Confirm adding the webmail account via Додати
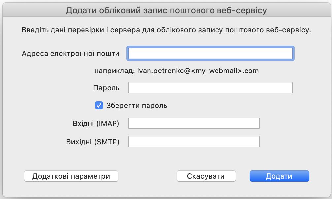This screenshot has height=199, width=332. pos(279,176)
